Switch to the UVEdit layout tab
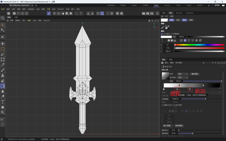 (146, 5)
